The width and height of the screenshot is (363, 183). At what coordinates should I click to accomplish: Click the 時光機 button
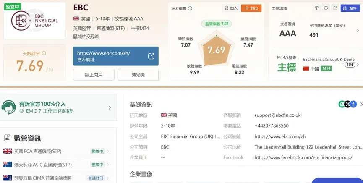138,75
